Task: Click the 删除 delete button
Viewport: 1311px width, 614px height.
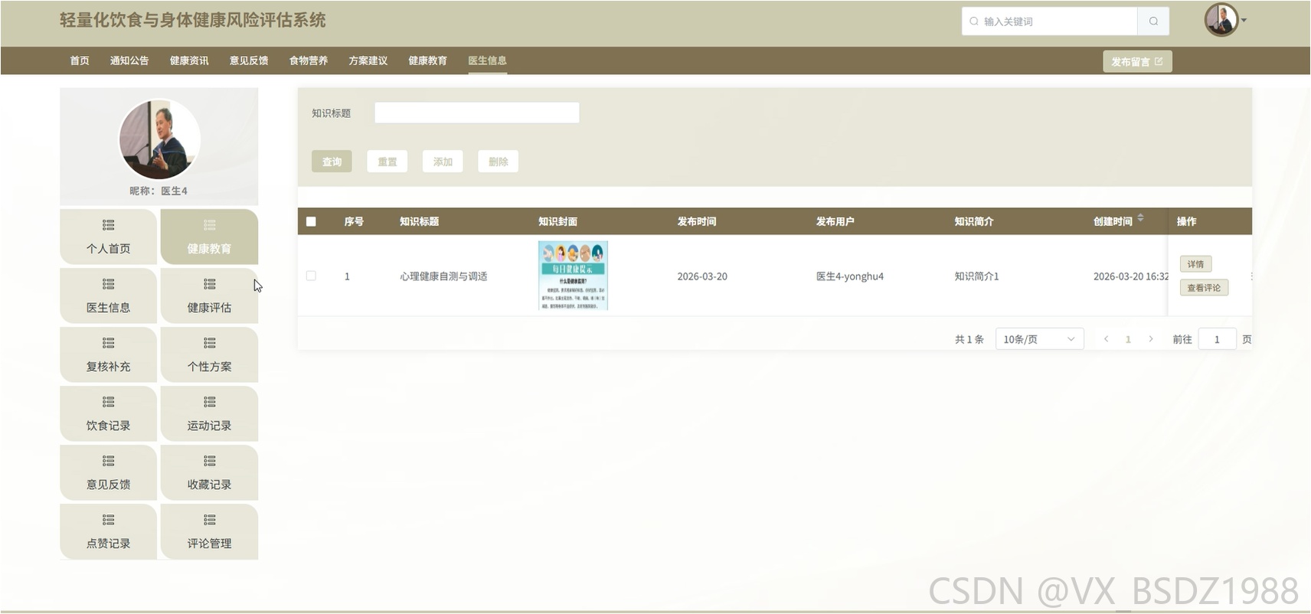Action: point(499,162)
